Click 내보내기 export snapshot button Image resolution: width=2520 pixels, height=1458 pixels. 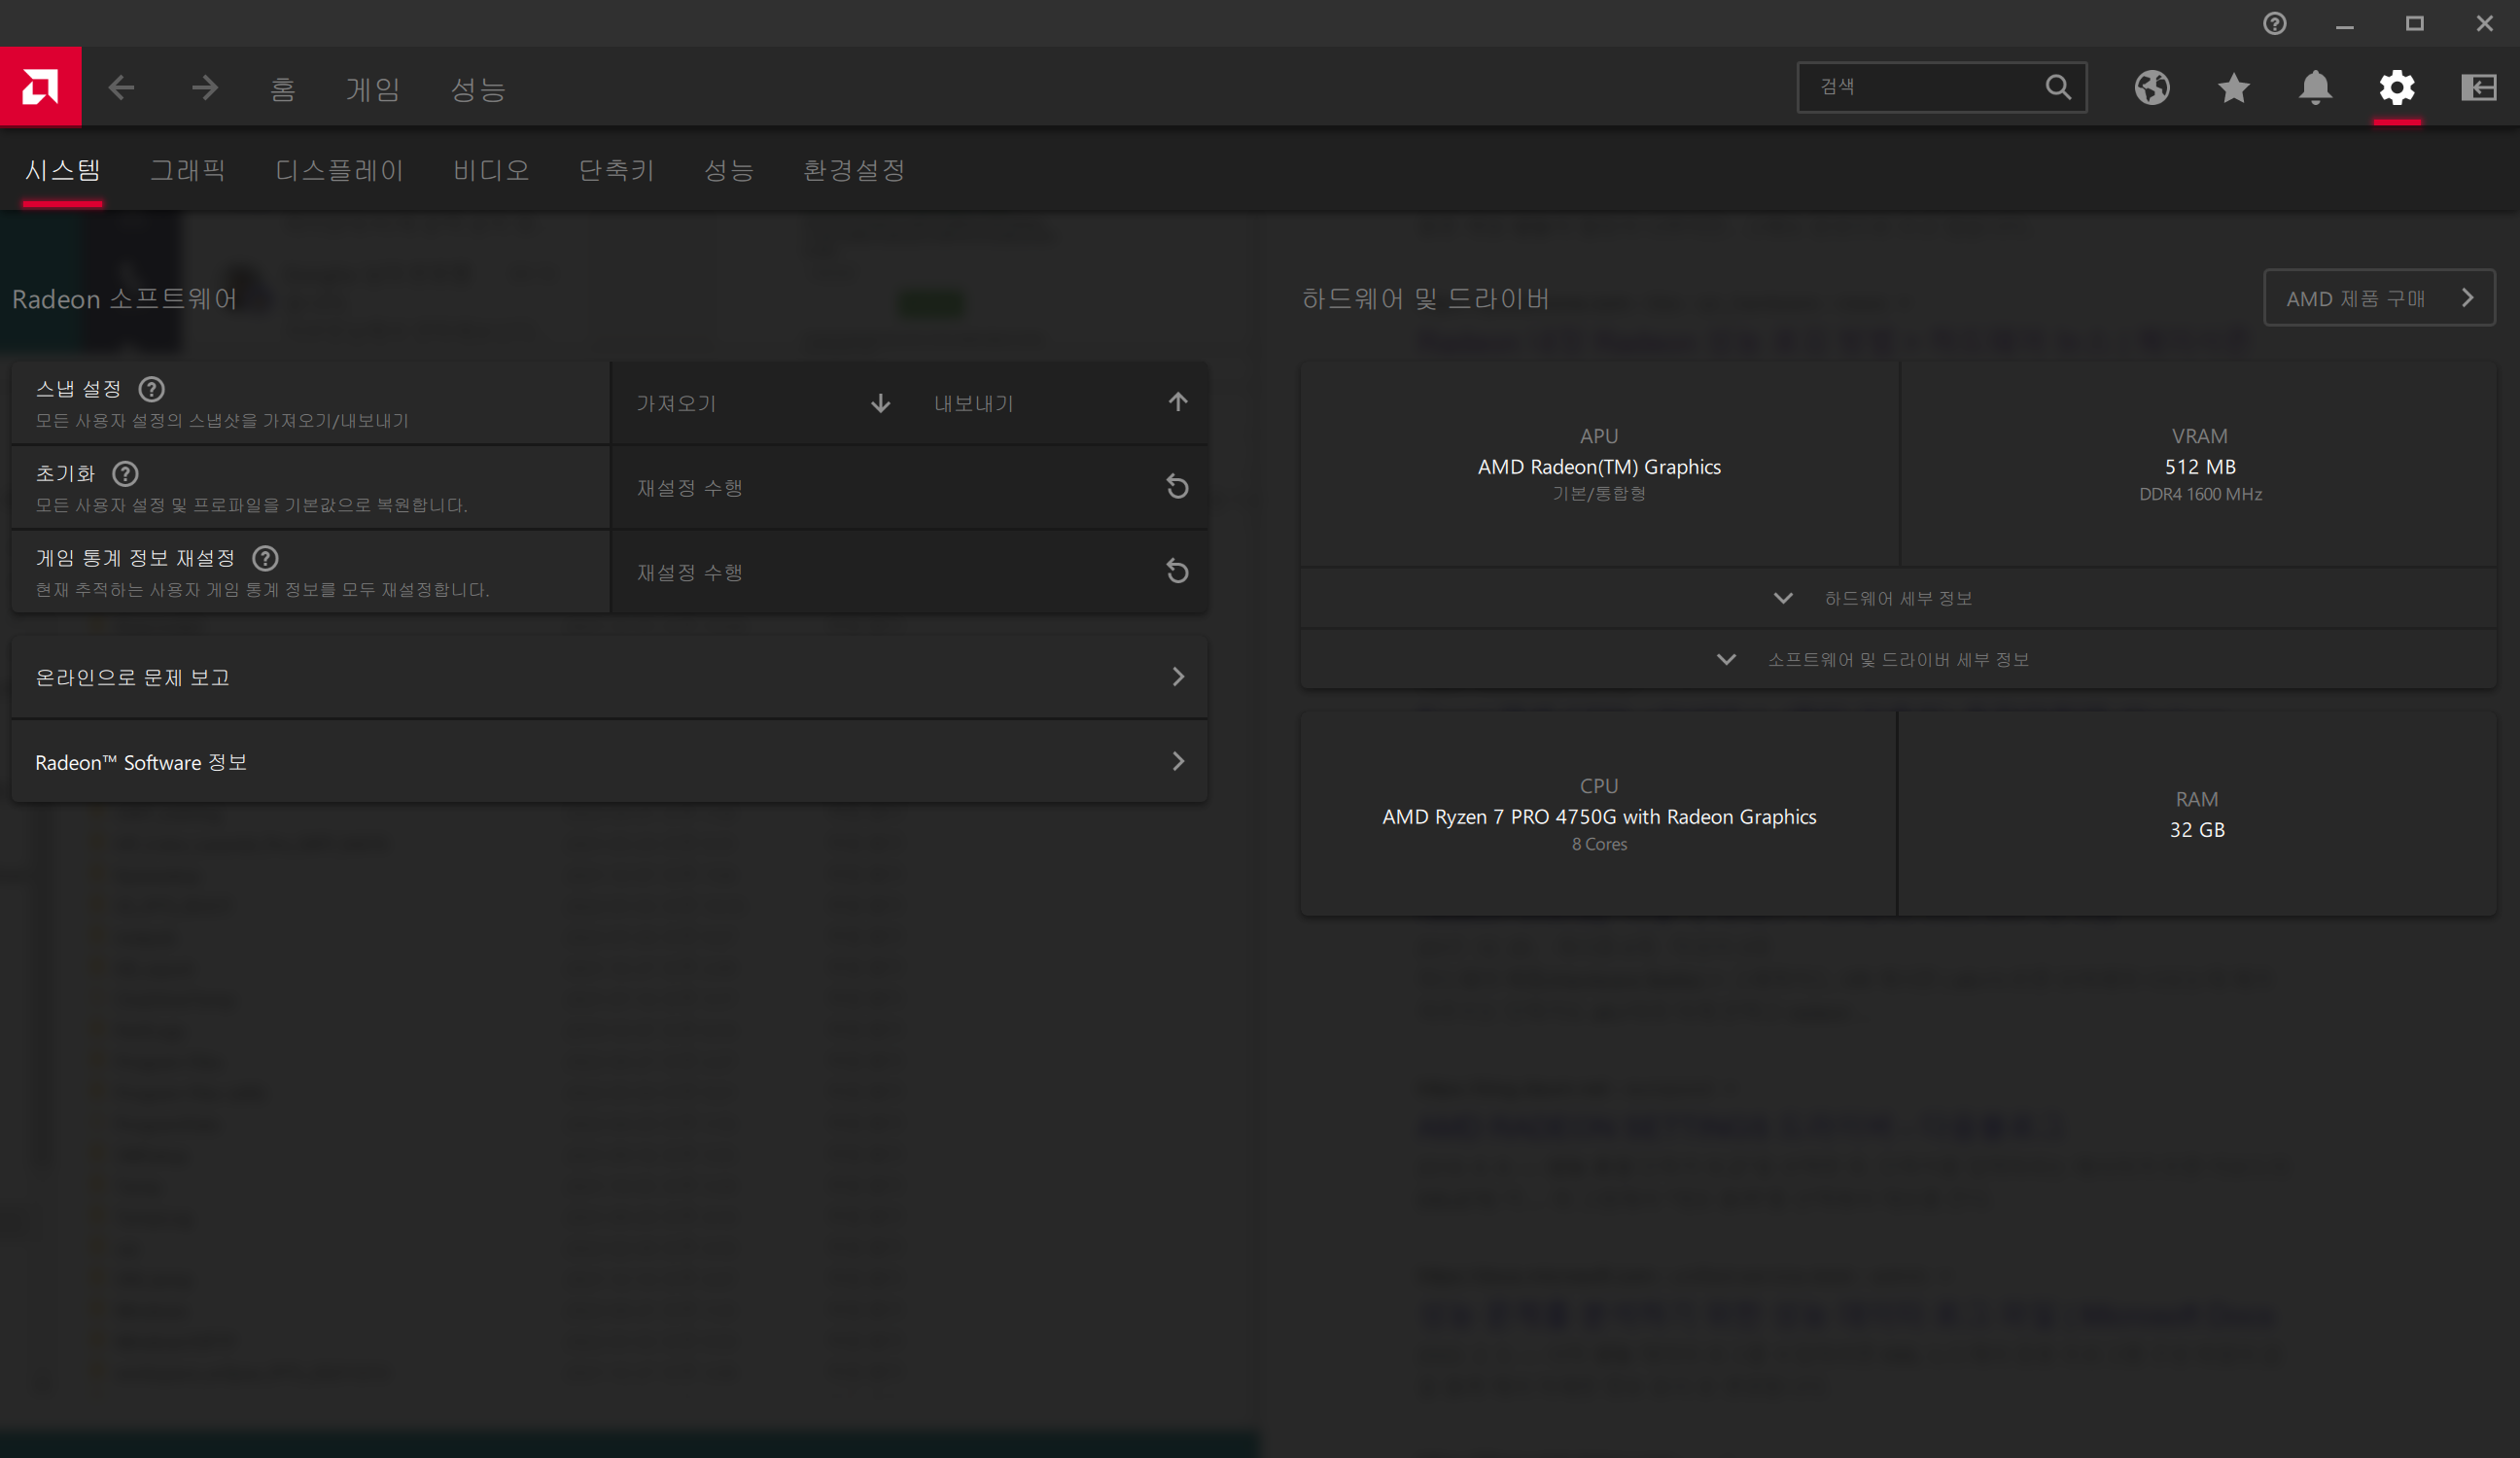point(1058,403)
